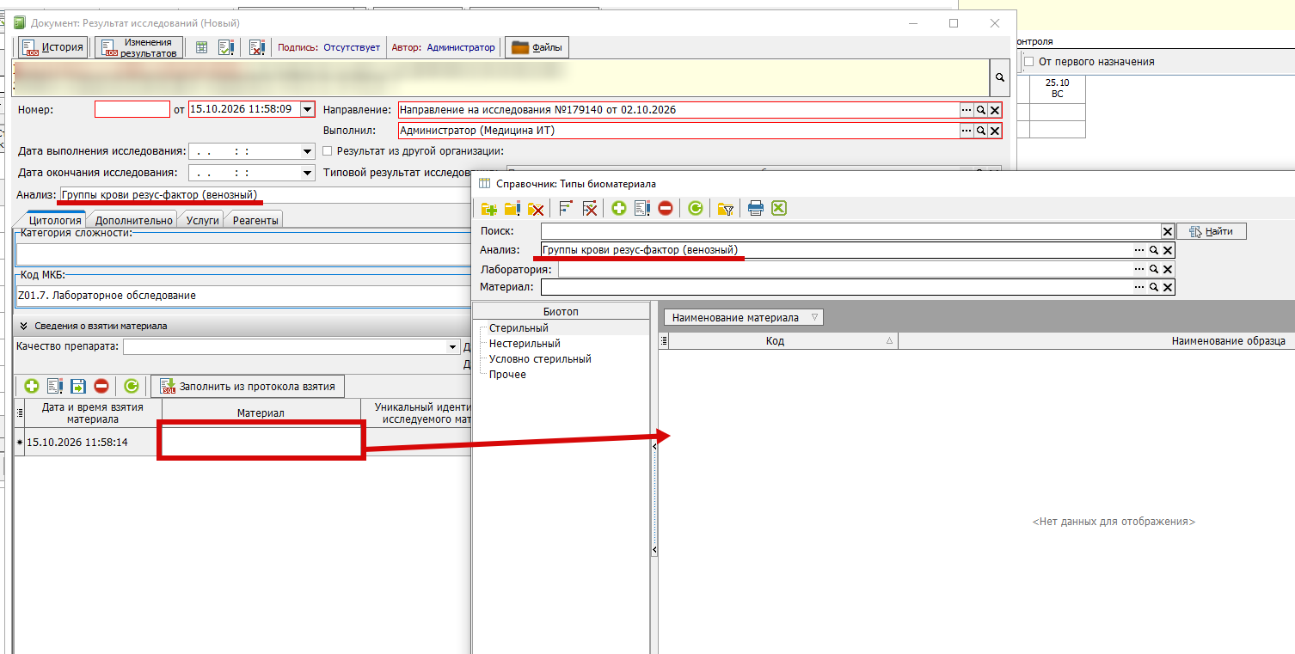Expand Дата выполнения исследования dropdown
This screenshot has width=1295, height=654.
coord(308,151)
